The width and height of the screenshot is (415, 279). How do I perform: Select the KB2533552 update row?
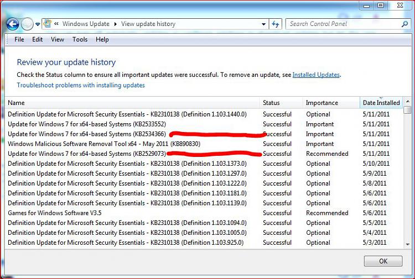point(204,124)
